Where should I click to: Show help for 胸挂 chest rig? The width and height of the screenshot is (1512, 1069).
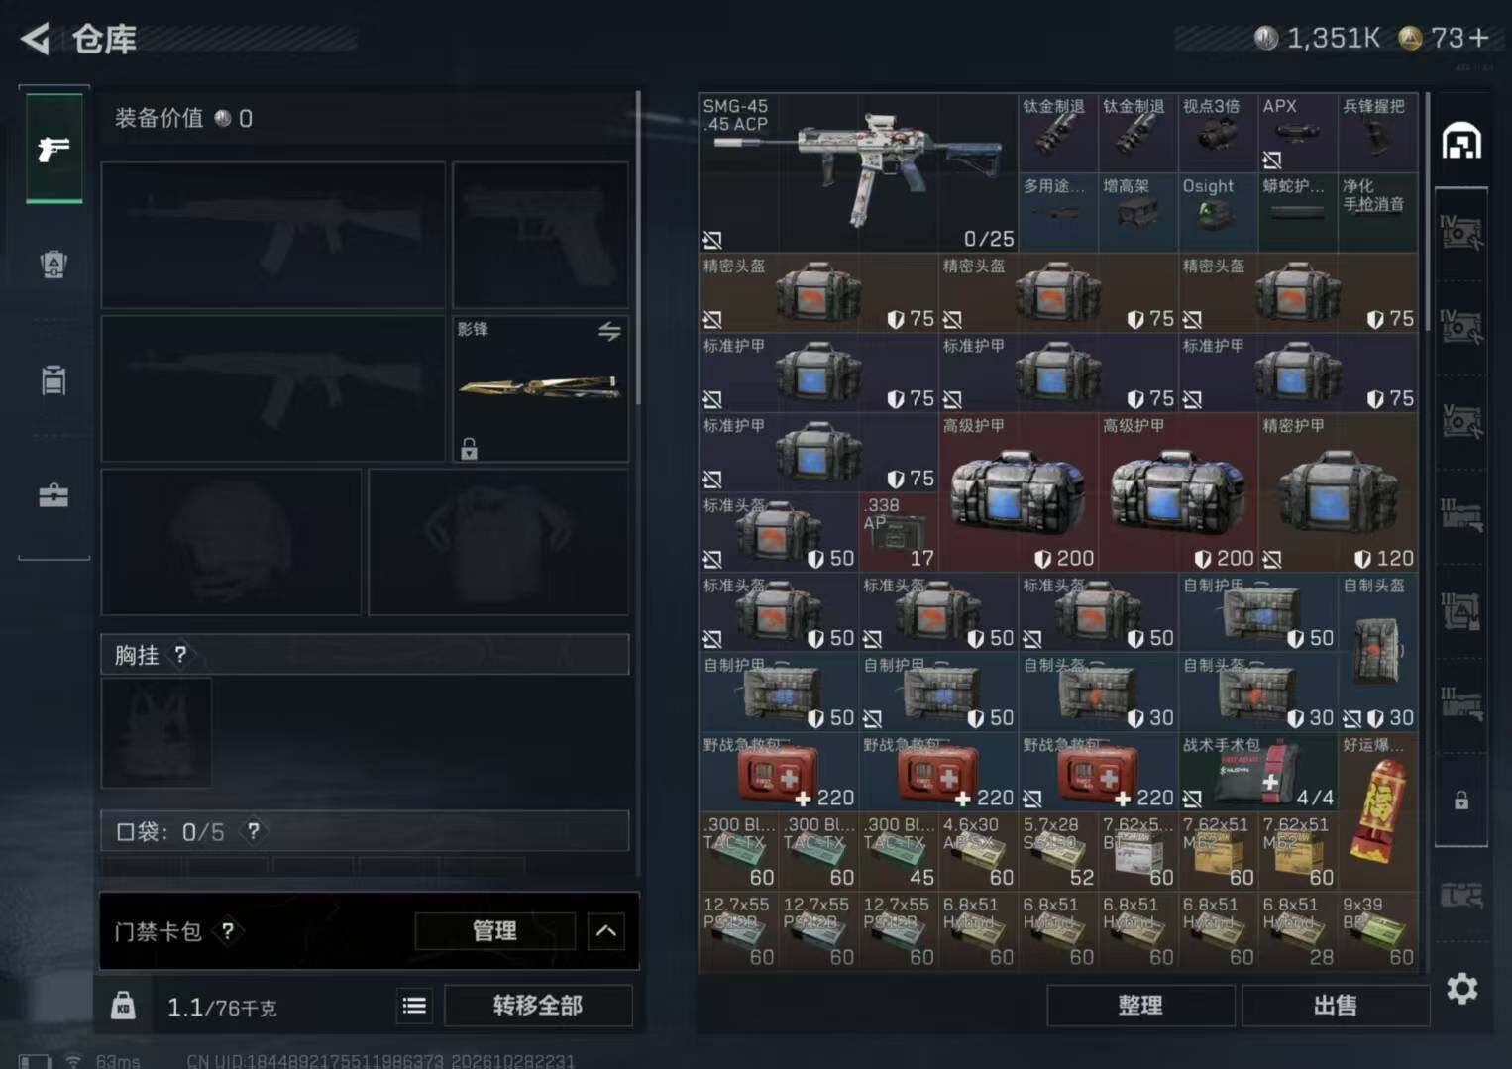pos(180,654)
